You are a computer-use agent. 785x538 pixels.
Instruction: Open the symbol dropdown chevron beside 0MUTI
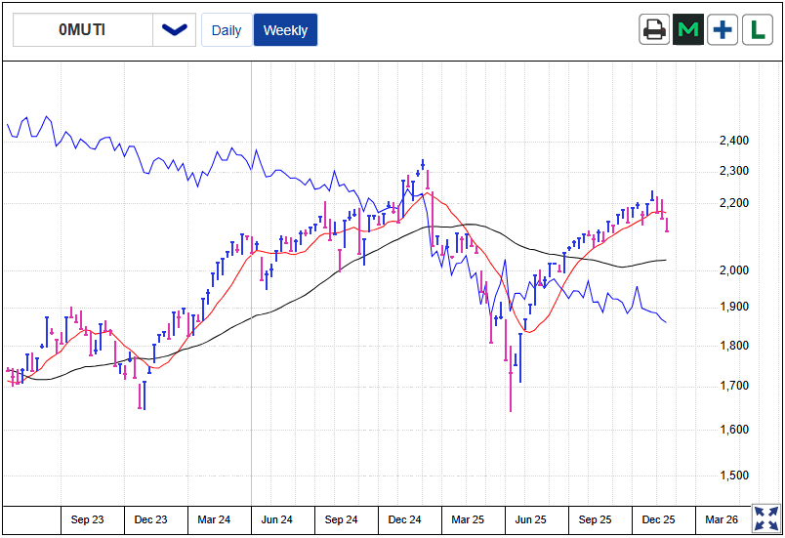coord(174,30)
